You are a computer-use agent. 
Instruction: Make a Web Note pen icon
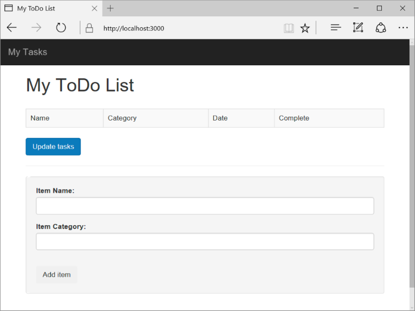tap(358, 28)
